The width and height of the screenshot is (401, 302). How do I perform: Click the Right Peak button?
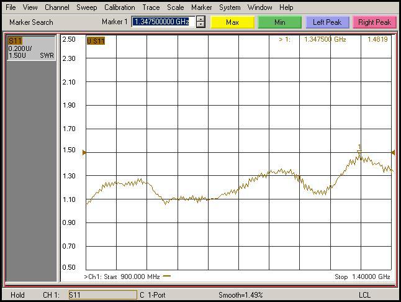point(375,22)
